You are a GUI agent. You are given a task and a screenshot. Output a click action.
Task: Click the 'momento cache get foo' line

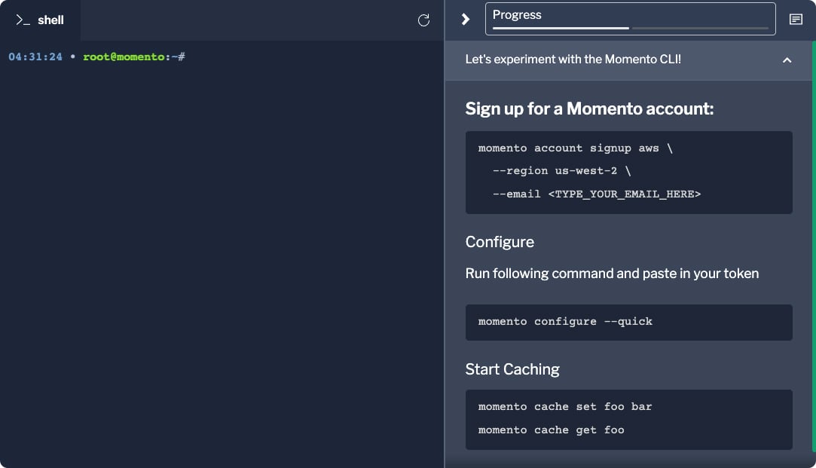coord(551,430)
